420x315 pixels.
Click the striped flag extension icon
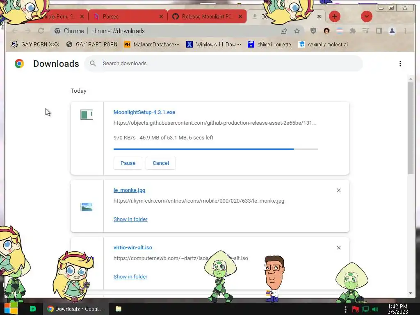point(340,31)
